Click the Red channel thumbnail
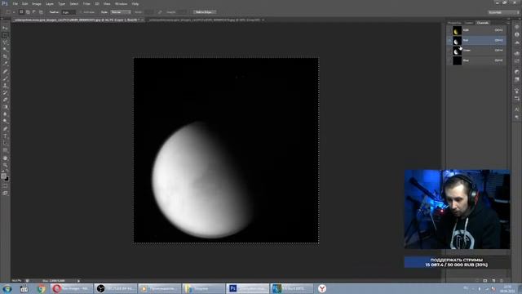This screenshot has width=522, height=294. [x=457, y=40]
